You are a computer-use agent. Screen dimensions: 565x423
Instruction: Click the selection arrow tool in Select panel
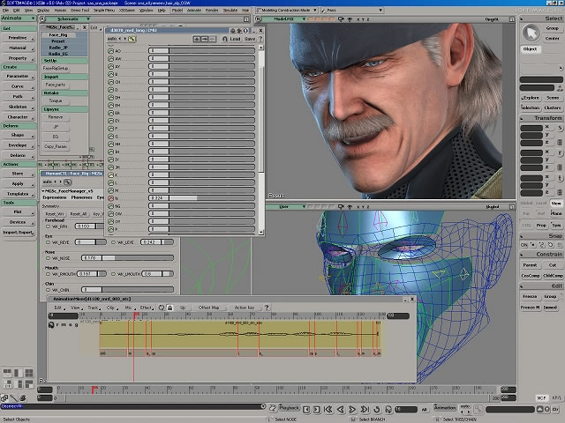(531, 33)
